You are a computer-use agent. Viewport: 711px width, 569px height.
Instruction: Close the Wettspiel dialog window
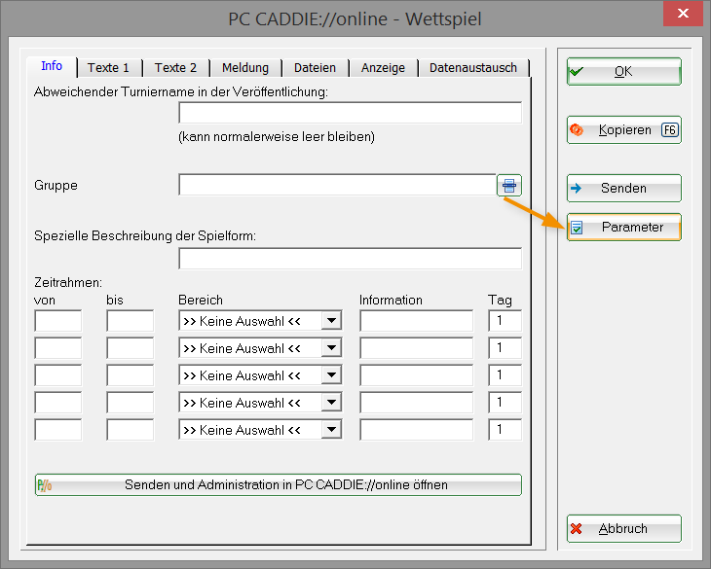[683, 14]
